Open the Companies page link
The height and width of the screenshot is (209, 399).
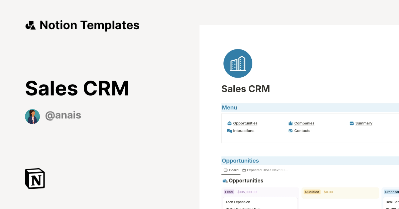(304, 123)
